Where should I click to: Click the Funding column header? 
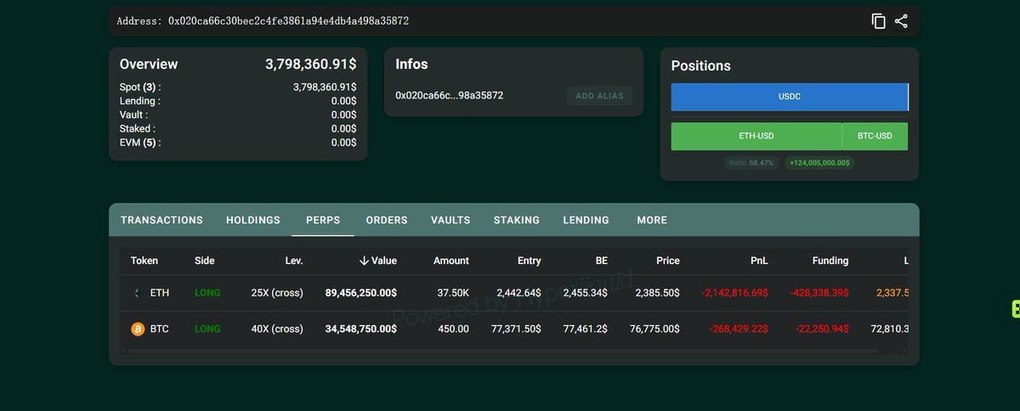[x=830, y=261]
